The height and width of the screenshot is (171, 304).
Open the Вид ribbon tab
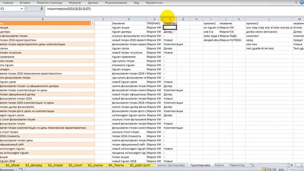pos(136,3)
